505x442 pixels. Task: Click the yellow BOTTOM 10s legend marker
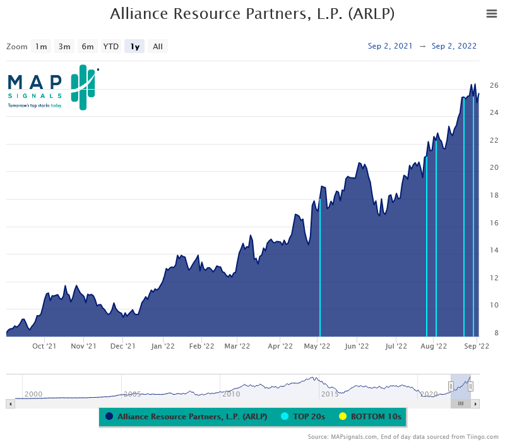tap(343, 417)
